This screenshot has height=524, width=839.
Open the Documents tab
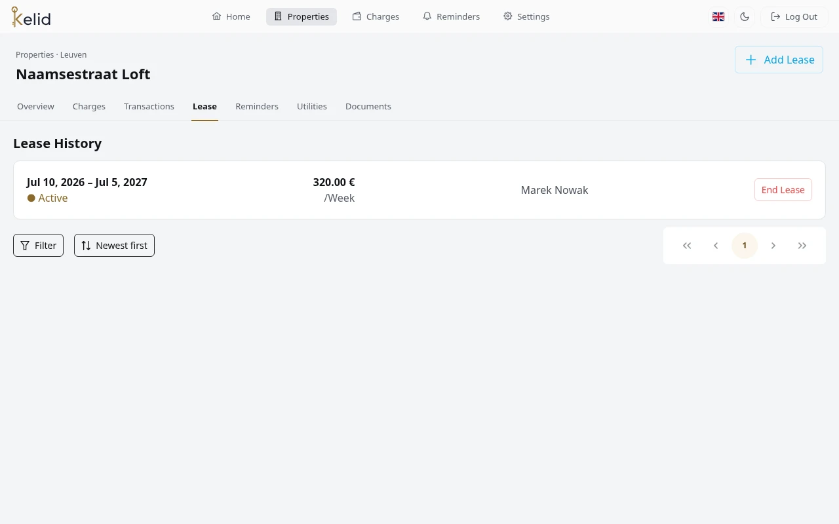click(x=368, y=106)
